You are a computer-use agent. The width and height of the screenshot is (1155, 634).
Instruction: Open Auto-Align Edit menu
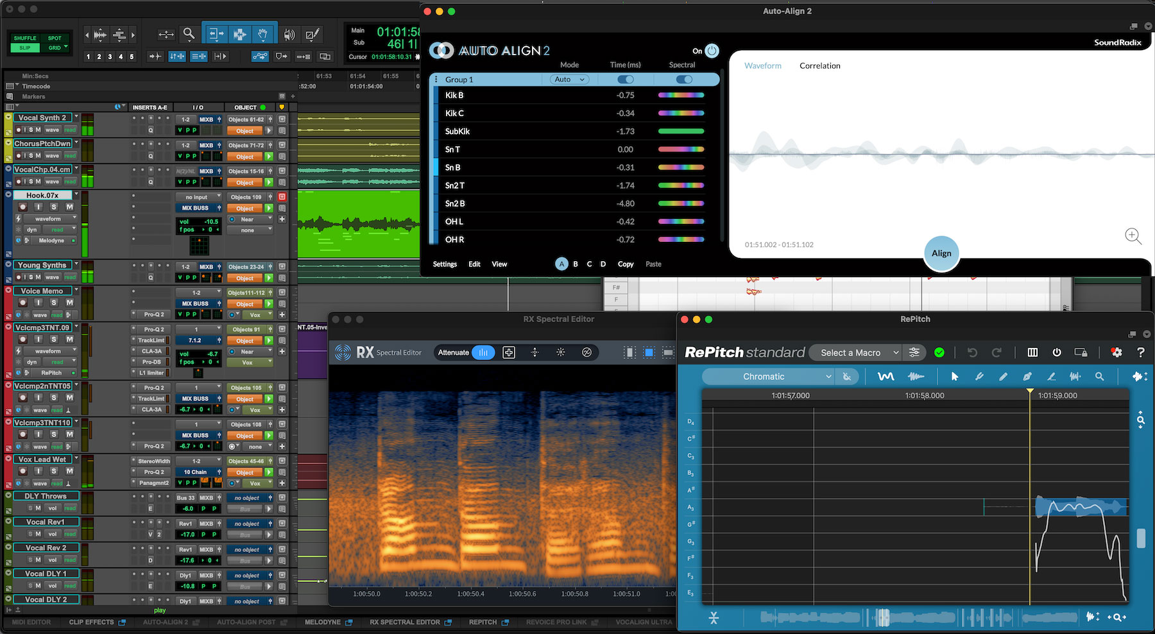tap(474, 264)
